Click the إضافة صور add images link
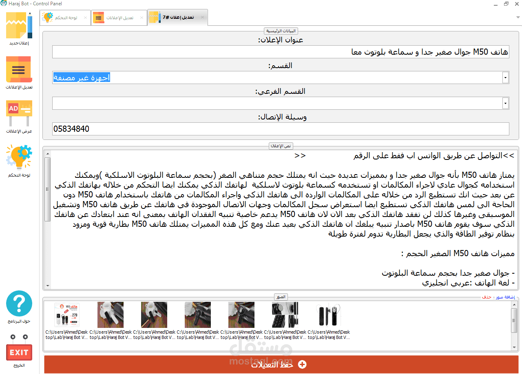 click(x=505, y=297)
